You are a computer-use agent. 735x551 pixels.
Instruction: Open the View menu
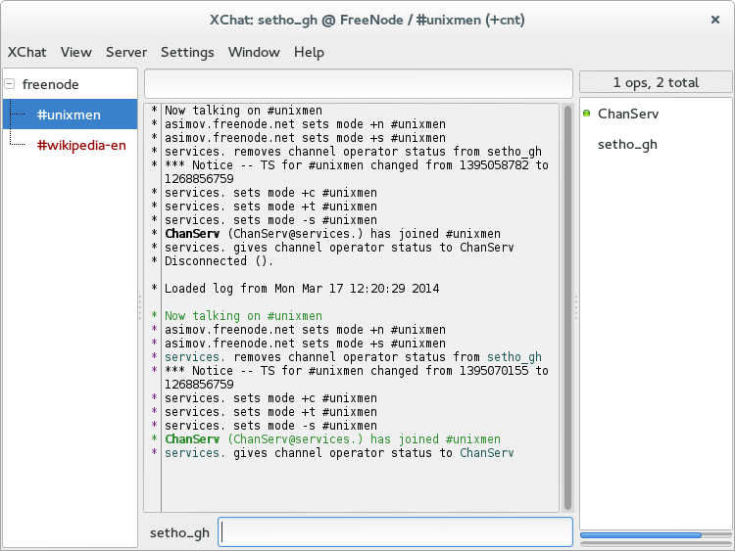click(x=75, y=52)
